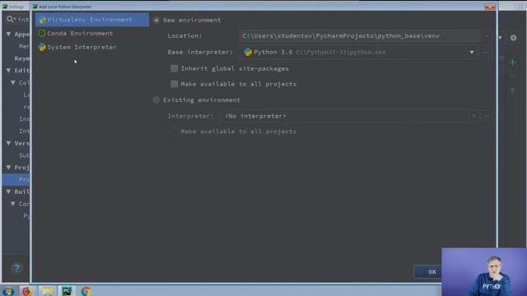Click the Python icon in Base interpreter field
This screenshot has height=296, width=527.
pyautogui.click(x=248, y=53)
